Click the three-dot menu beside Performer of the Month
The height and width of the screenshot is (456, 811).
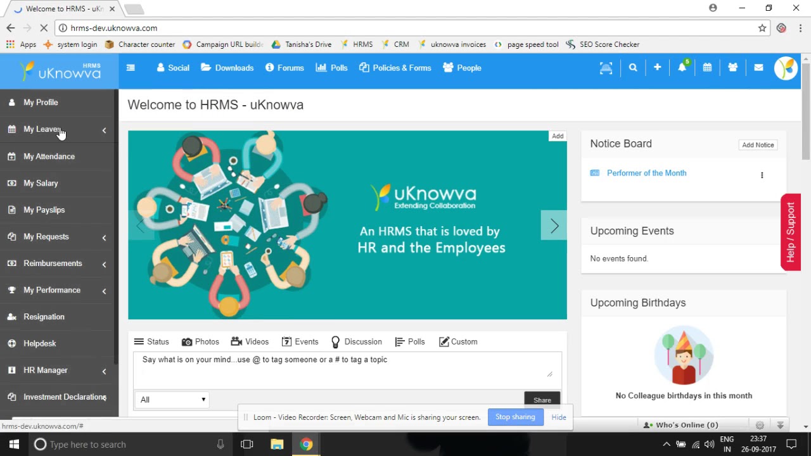point(762,175)
